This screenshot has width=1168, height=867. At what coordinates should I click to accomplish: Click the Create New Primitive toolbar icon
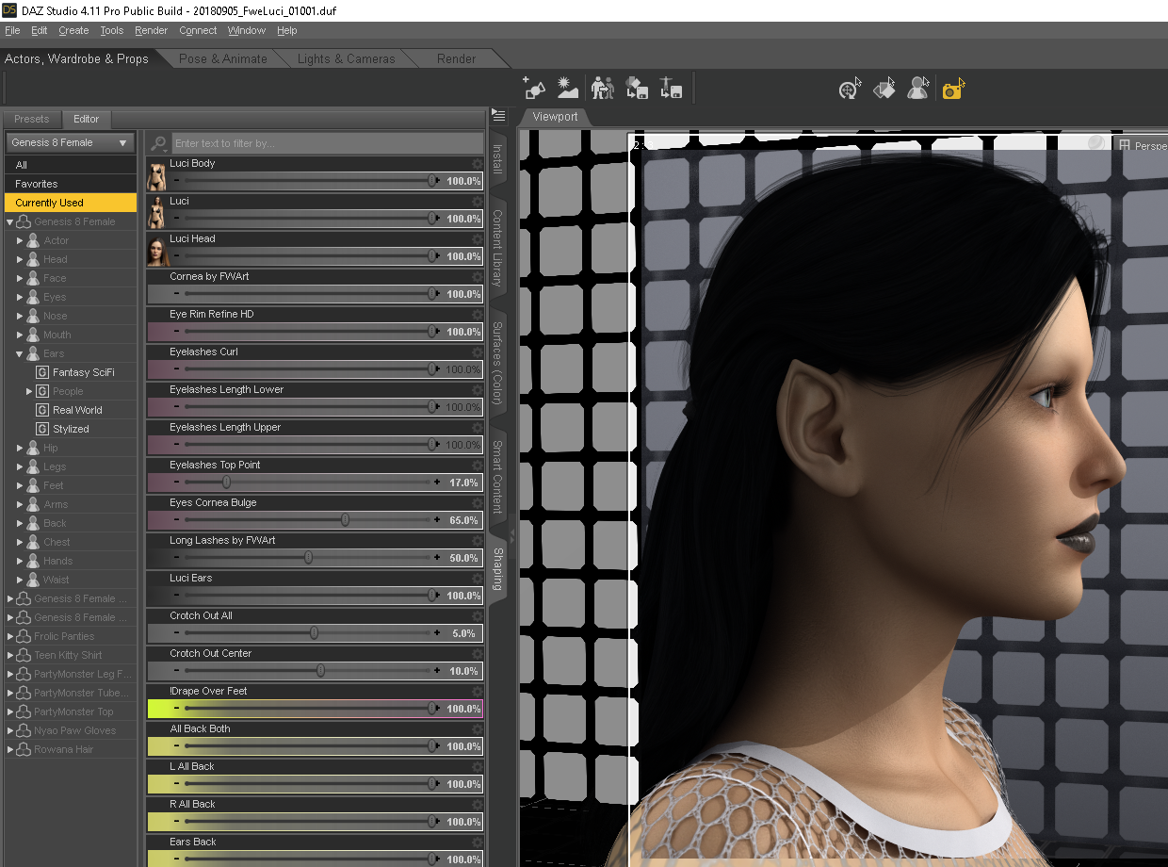click(x=534, y=89)
